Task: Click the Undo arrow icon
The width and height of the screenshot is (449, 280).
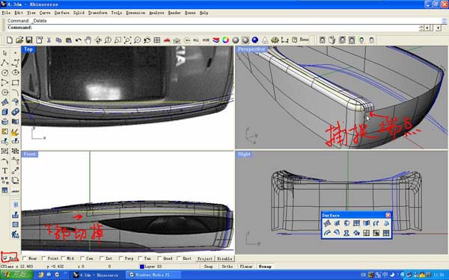Action: tap(78, 40)
